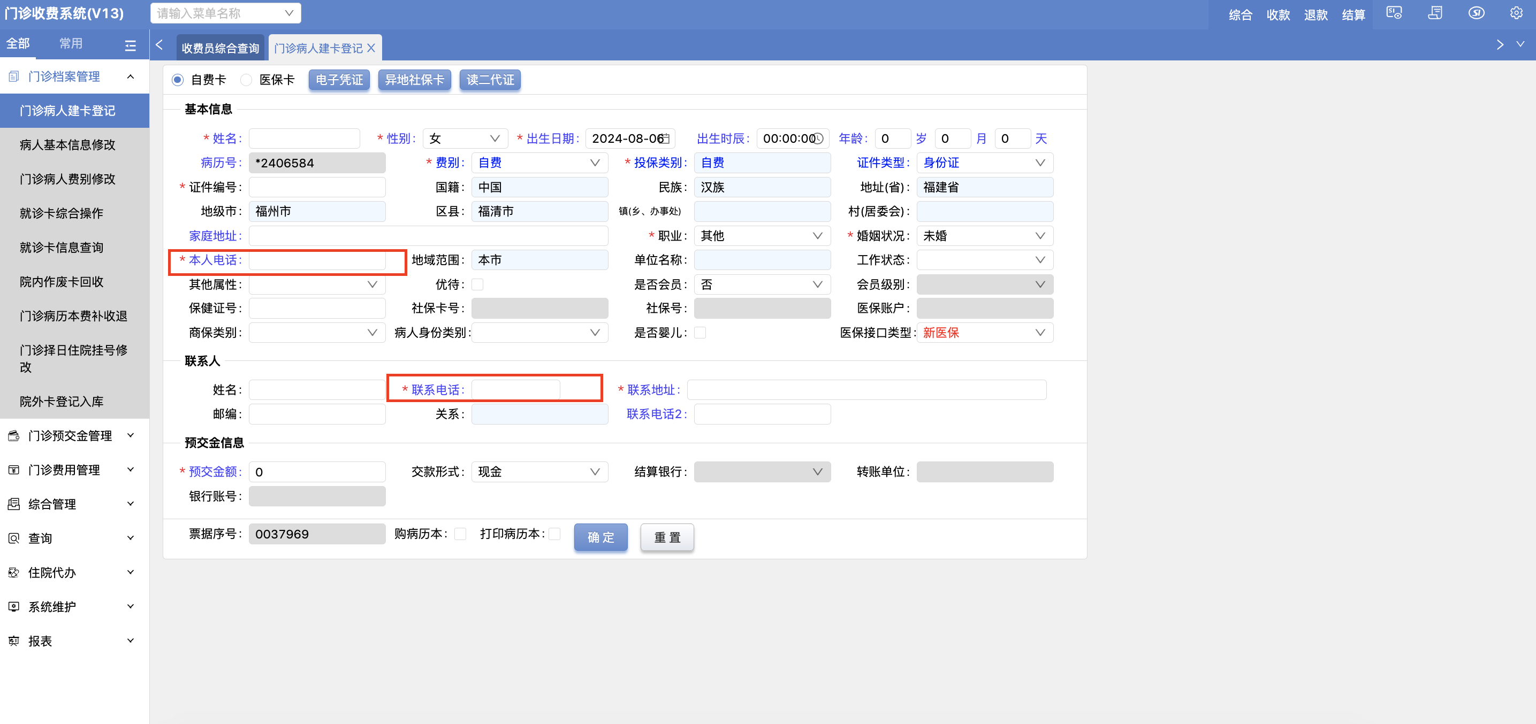Viewport: 1536px width, 724px height.
Task: Click the 确定 button
Action: [x=600, y=537]
